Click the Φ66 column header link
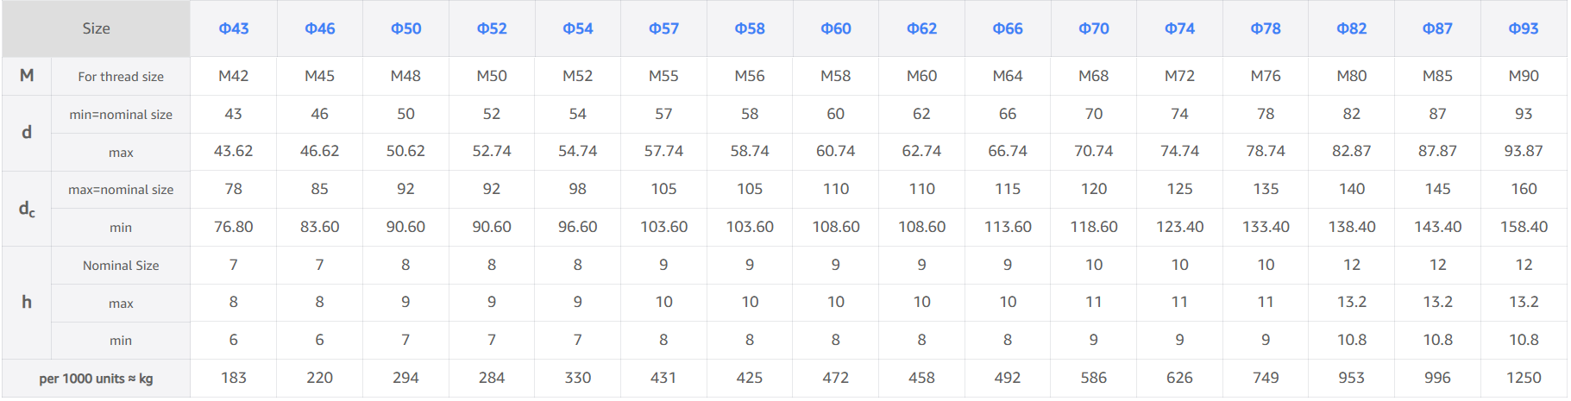The width and height of the screenshot is (1571, 401). 1007,28
